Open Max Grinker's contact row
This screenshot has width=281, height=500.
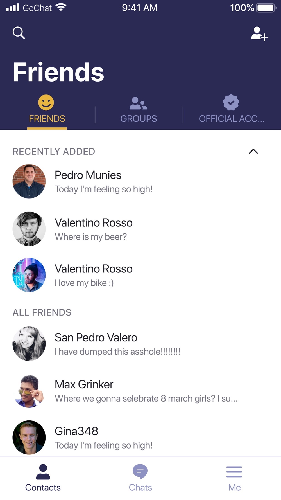140,391
